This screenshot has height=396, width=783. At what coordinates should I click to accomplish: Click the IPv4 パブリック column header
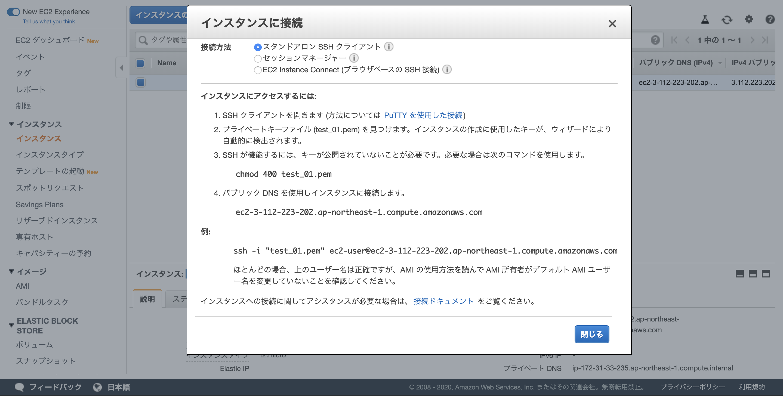pos(753,63)
